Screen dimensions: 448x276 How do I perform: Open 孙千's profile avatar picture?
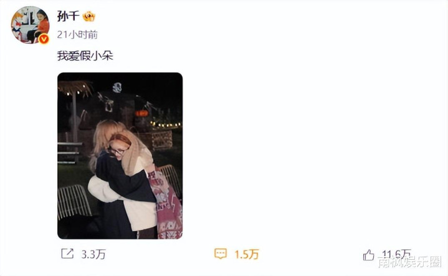pyautogui.click(x=30, y=25)
